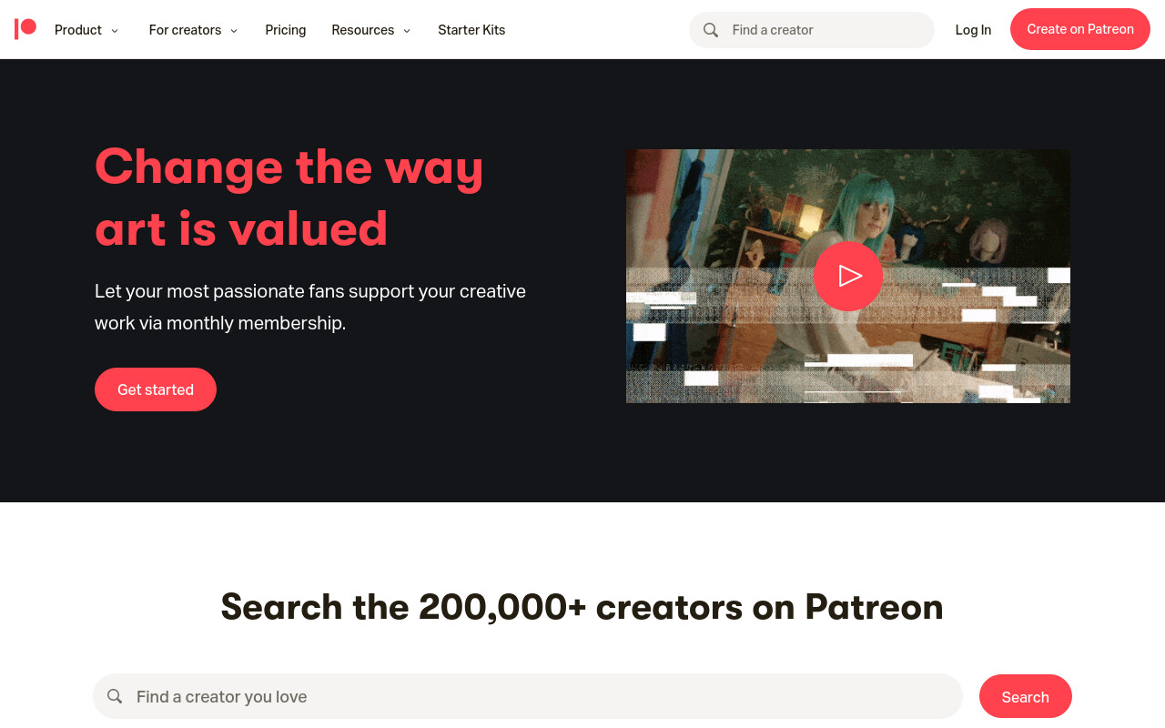Click the Change the way art is valued heading
The height and width of the screenshot is (728, 1165).
pyautogui.click(x=289, y=197)
